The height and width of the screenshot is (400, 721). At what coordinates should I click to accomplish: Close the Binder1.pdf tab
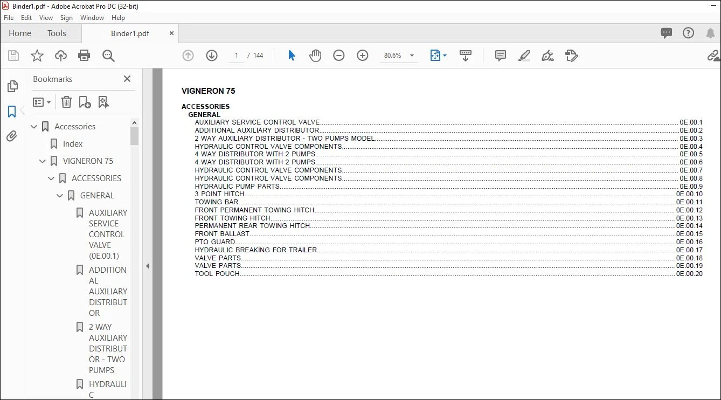pyautogui.click(x=171, y=33)
